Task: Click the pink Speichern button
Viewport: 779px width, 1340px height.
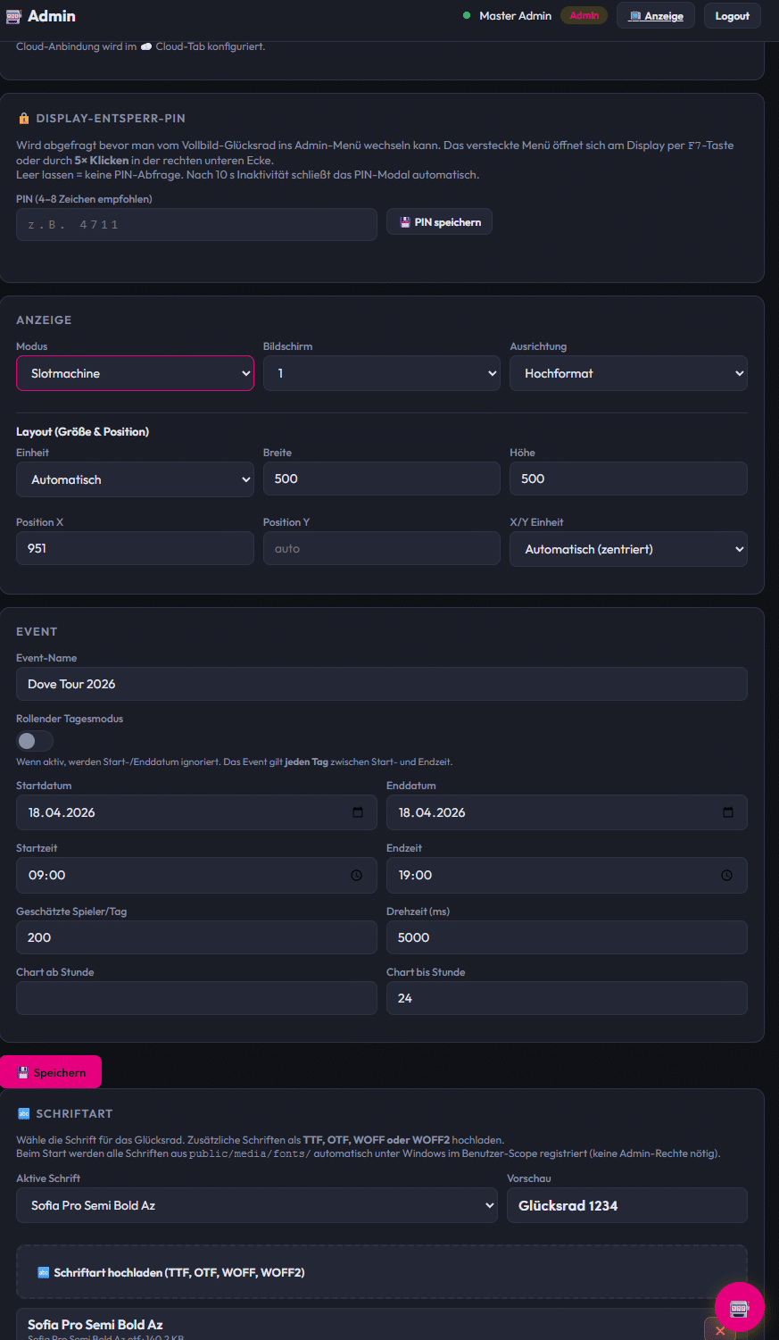Action: (x=51, y=1072)
